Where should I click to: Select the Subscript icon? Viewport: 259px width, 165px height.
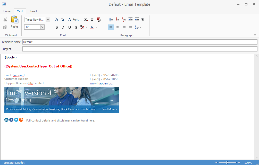point(86,20)
